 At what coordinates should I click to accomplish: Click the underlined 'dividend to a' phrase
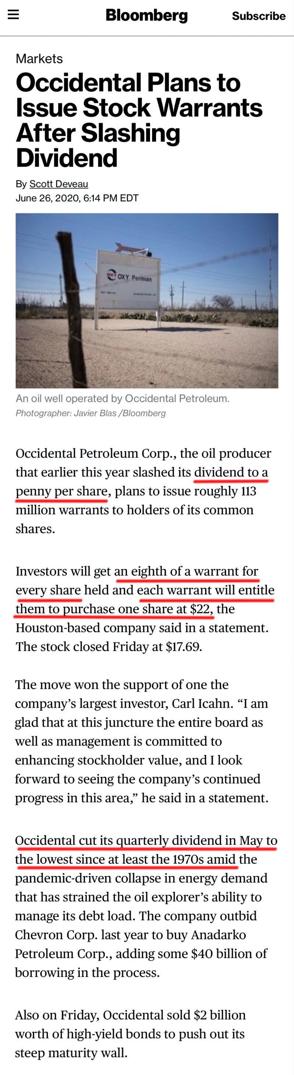point(231,472)
